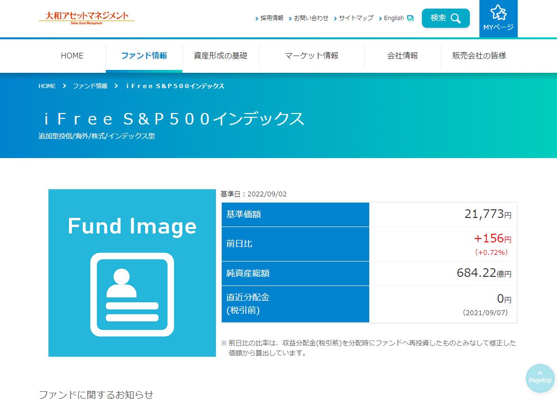
Task: Open the 採用情報 link
Action: point(272,18)
